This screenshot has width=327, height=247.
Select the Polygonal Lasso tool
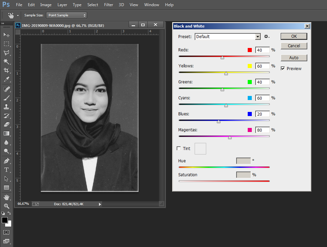coord(6,52)
